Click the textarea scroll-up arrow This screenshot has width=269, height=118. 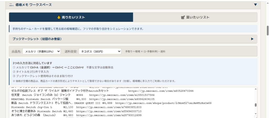point(256,89)
